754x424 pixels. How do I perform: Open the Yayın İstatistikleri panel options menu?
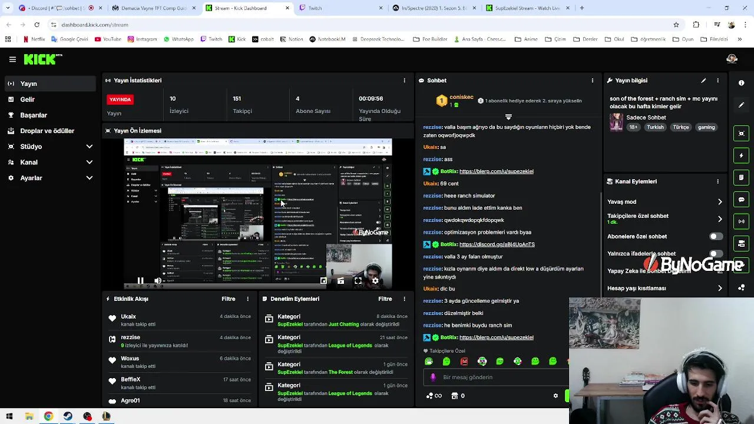click(x=404, y=80)
